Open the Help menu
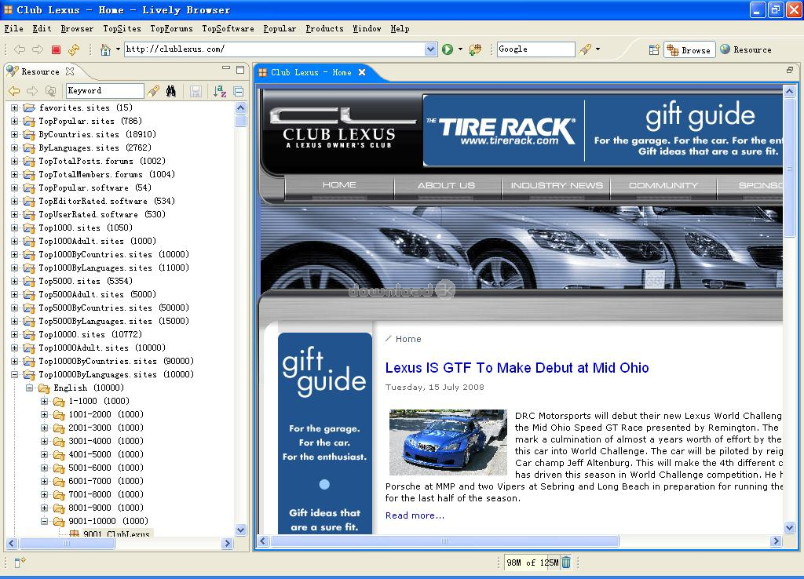804x579 pixels. 400,29
